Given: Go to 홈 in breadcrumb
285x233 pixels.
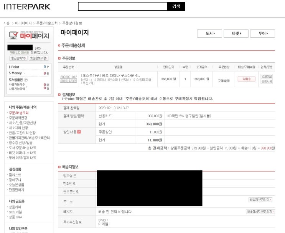Looking at the screenshot, I should tap(8, 23).
